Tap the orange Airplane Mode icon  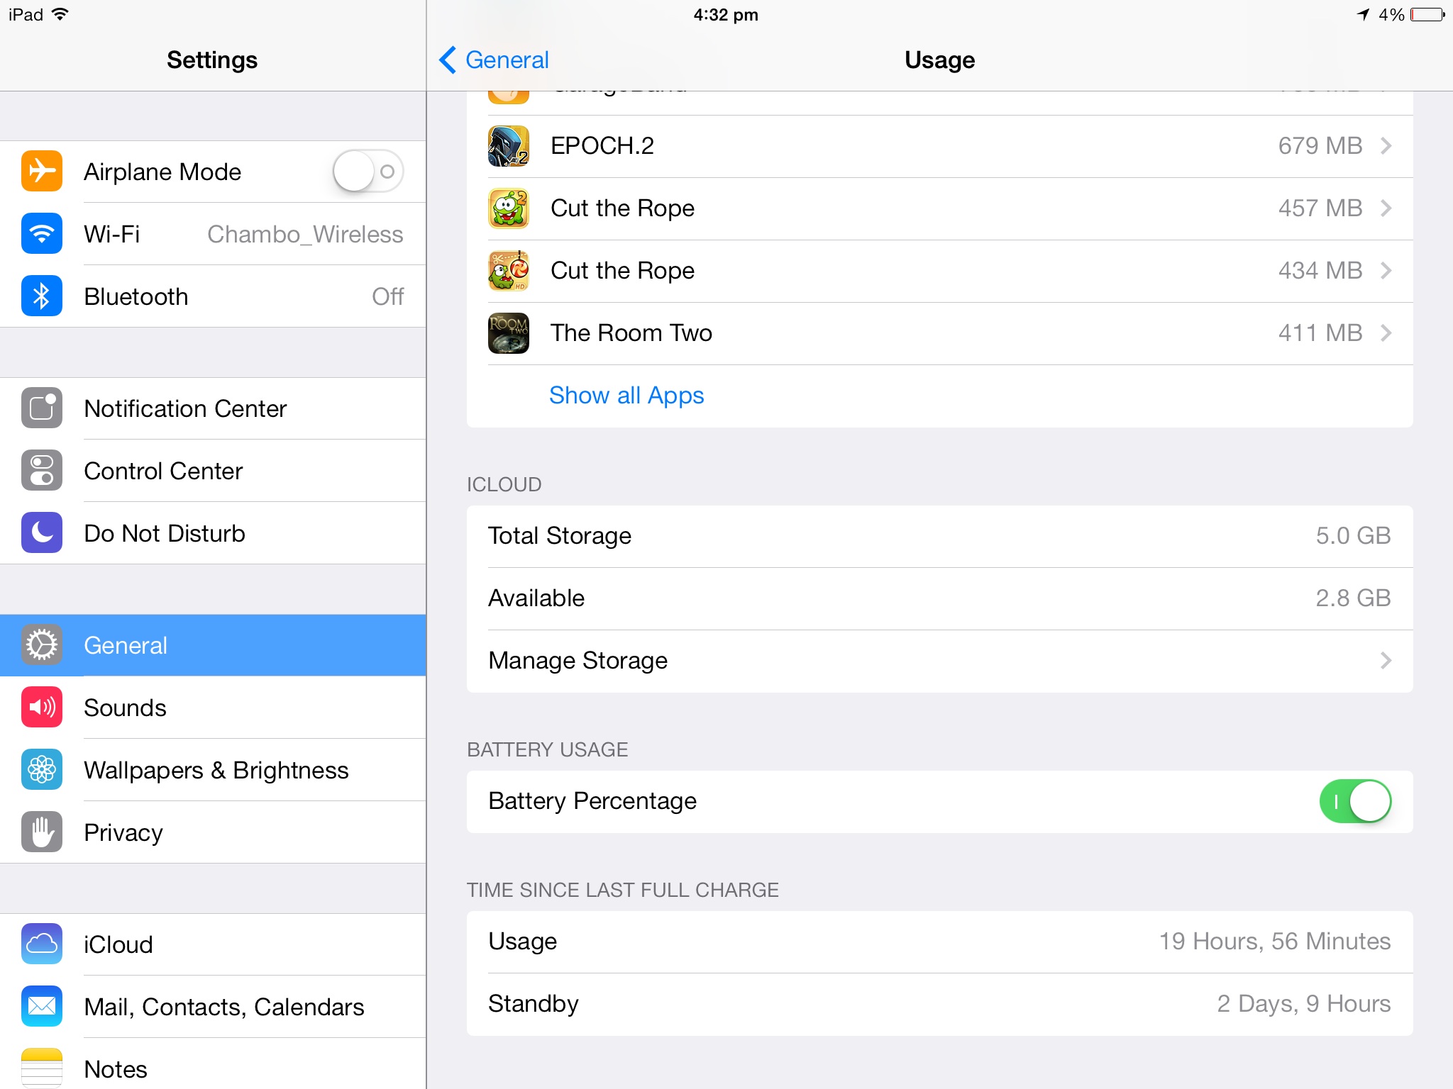click(x=42, y=172)
